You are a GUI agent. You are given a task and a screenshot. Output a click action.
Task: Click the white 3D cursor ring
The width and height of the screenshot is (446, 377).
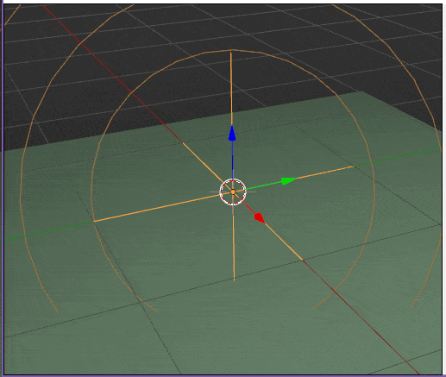tap(233, 192)
